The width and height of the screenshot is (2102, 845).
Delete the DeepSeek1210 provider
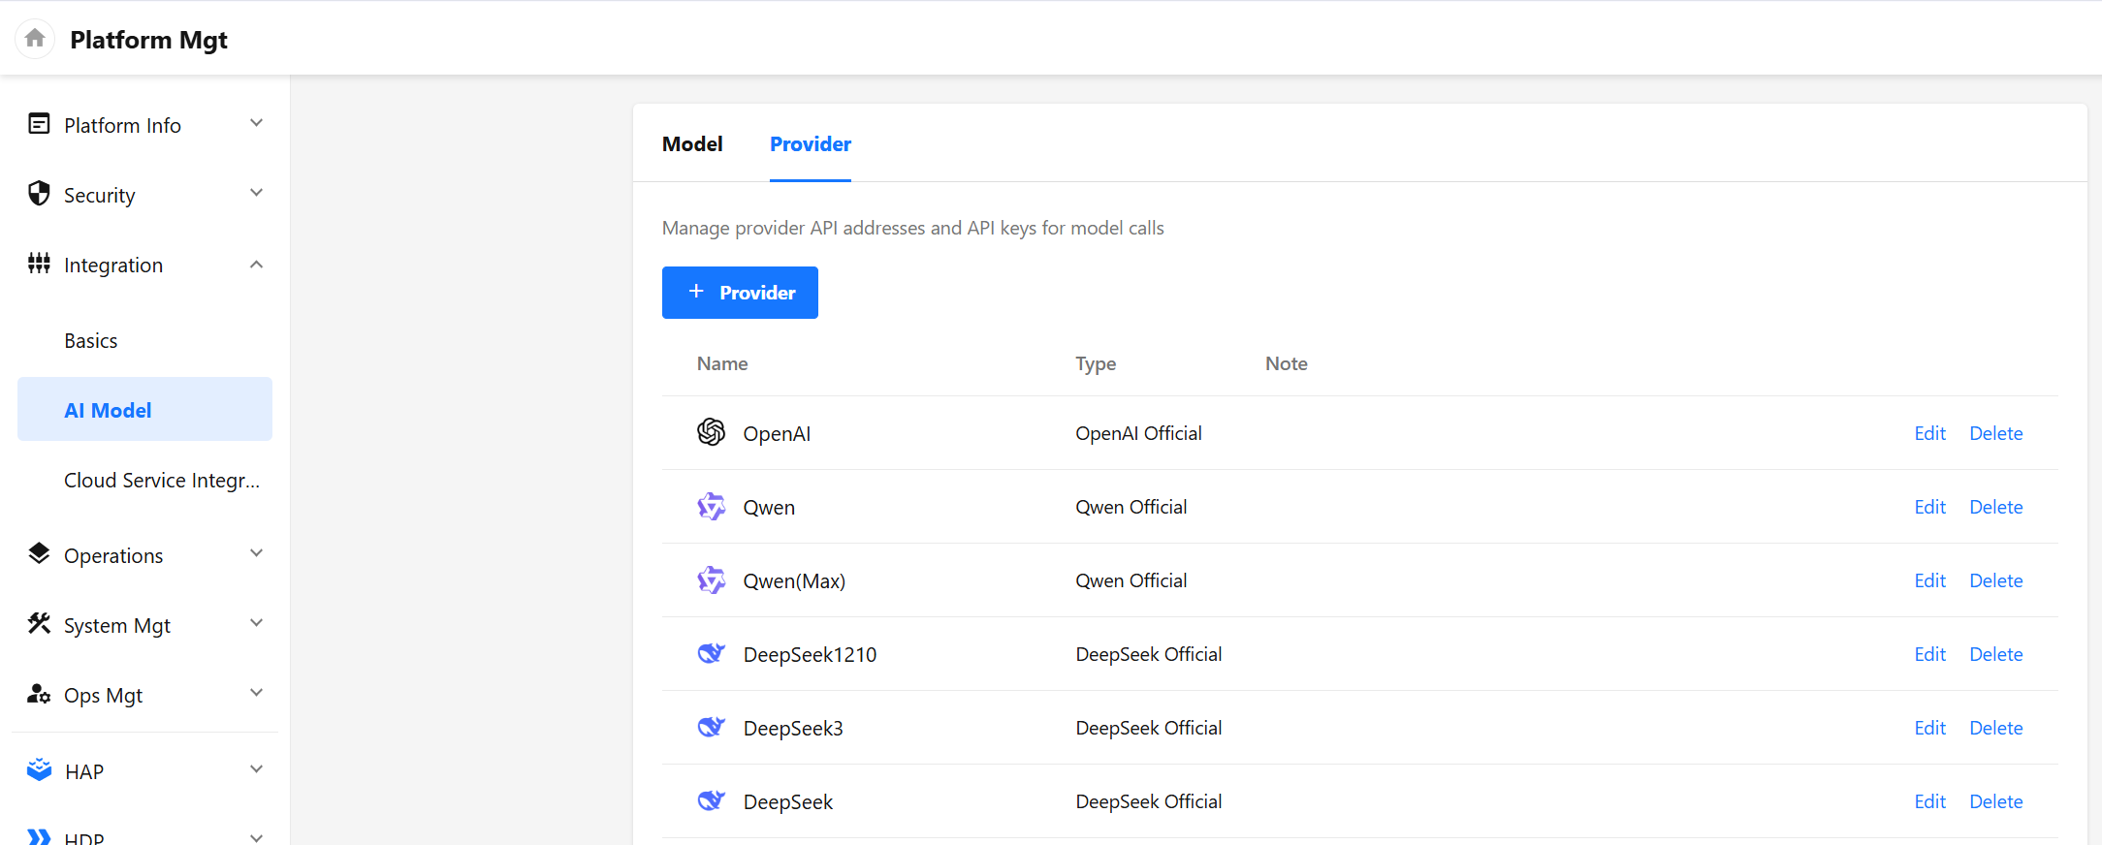tap(1995, 654)
